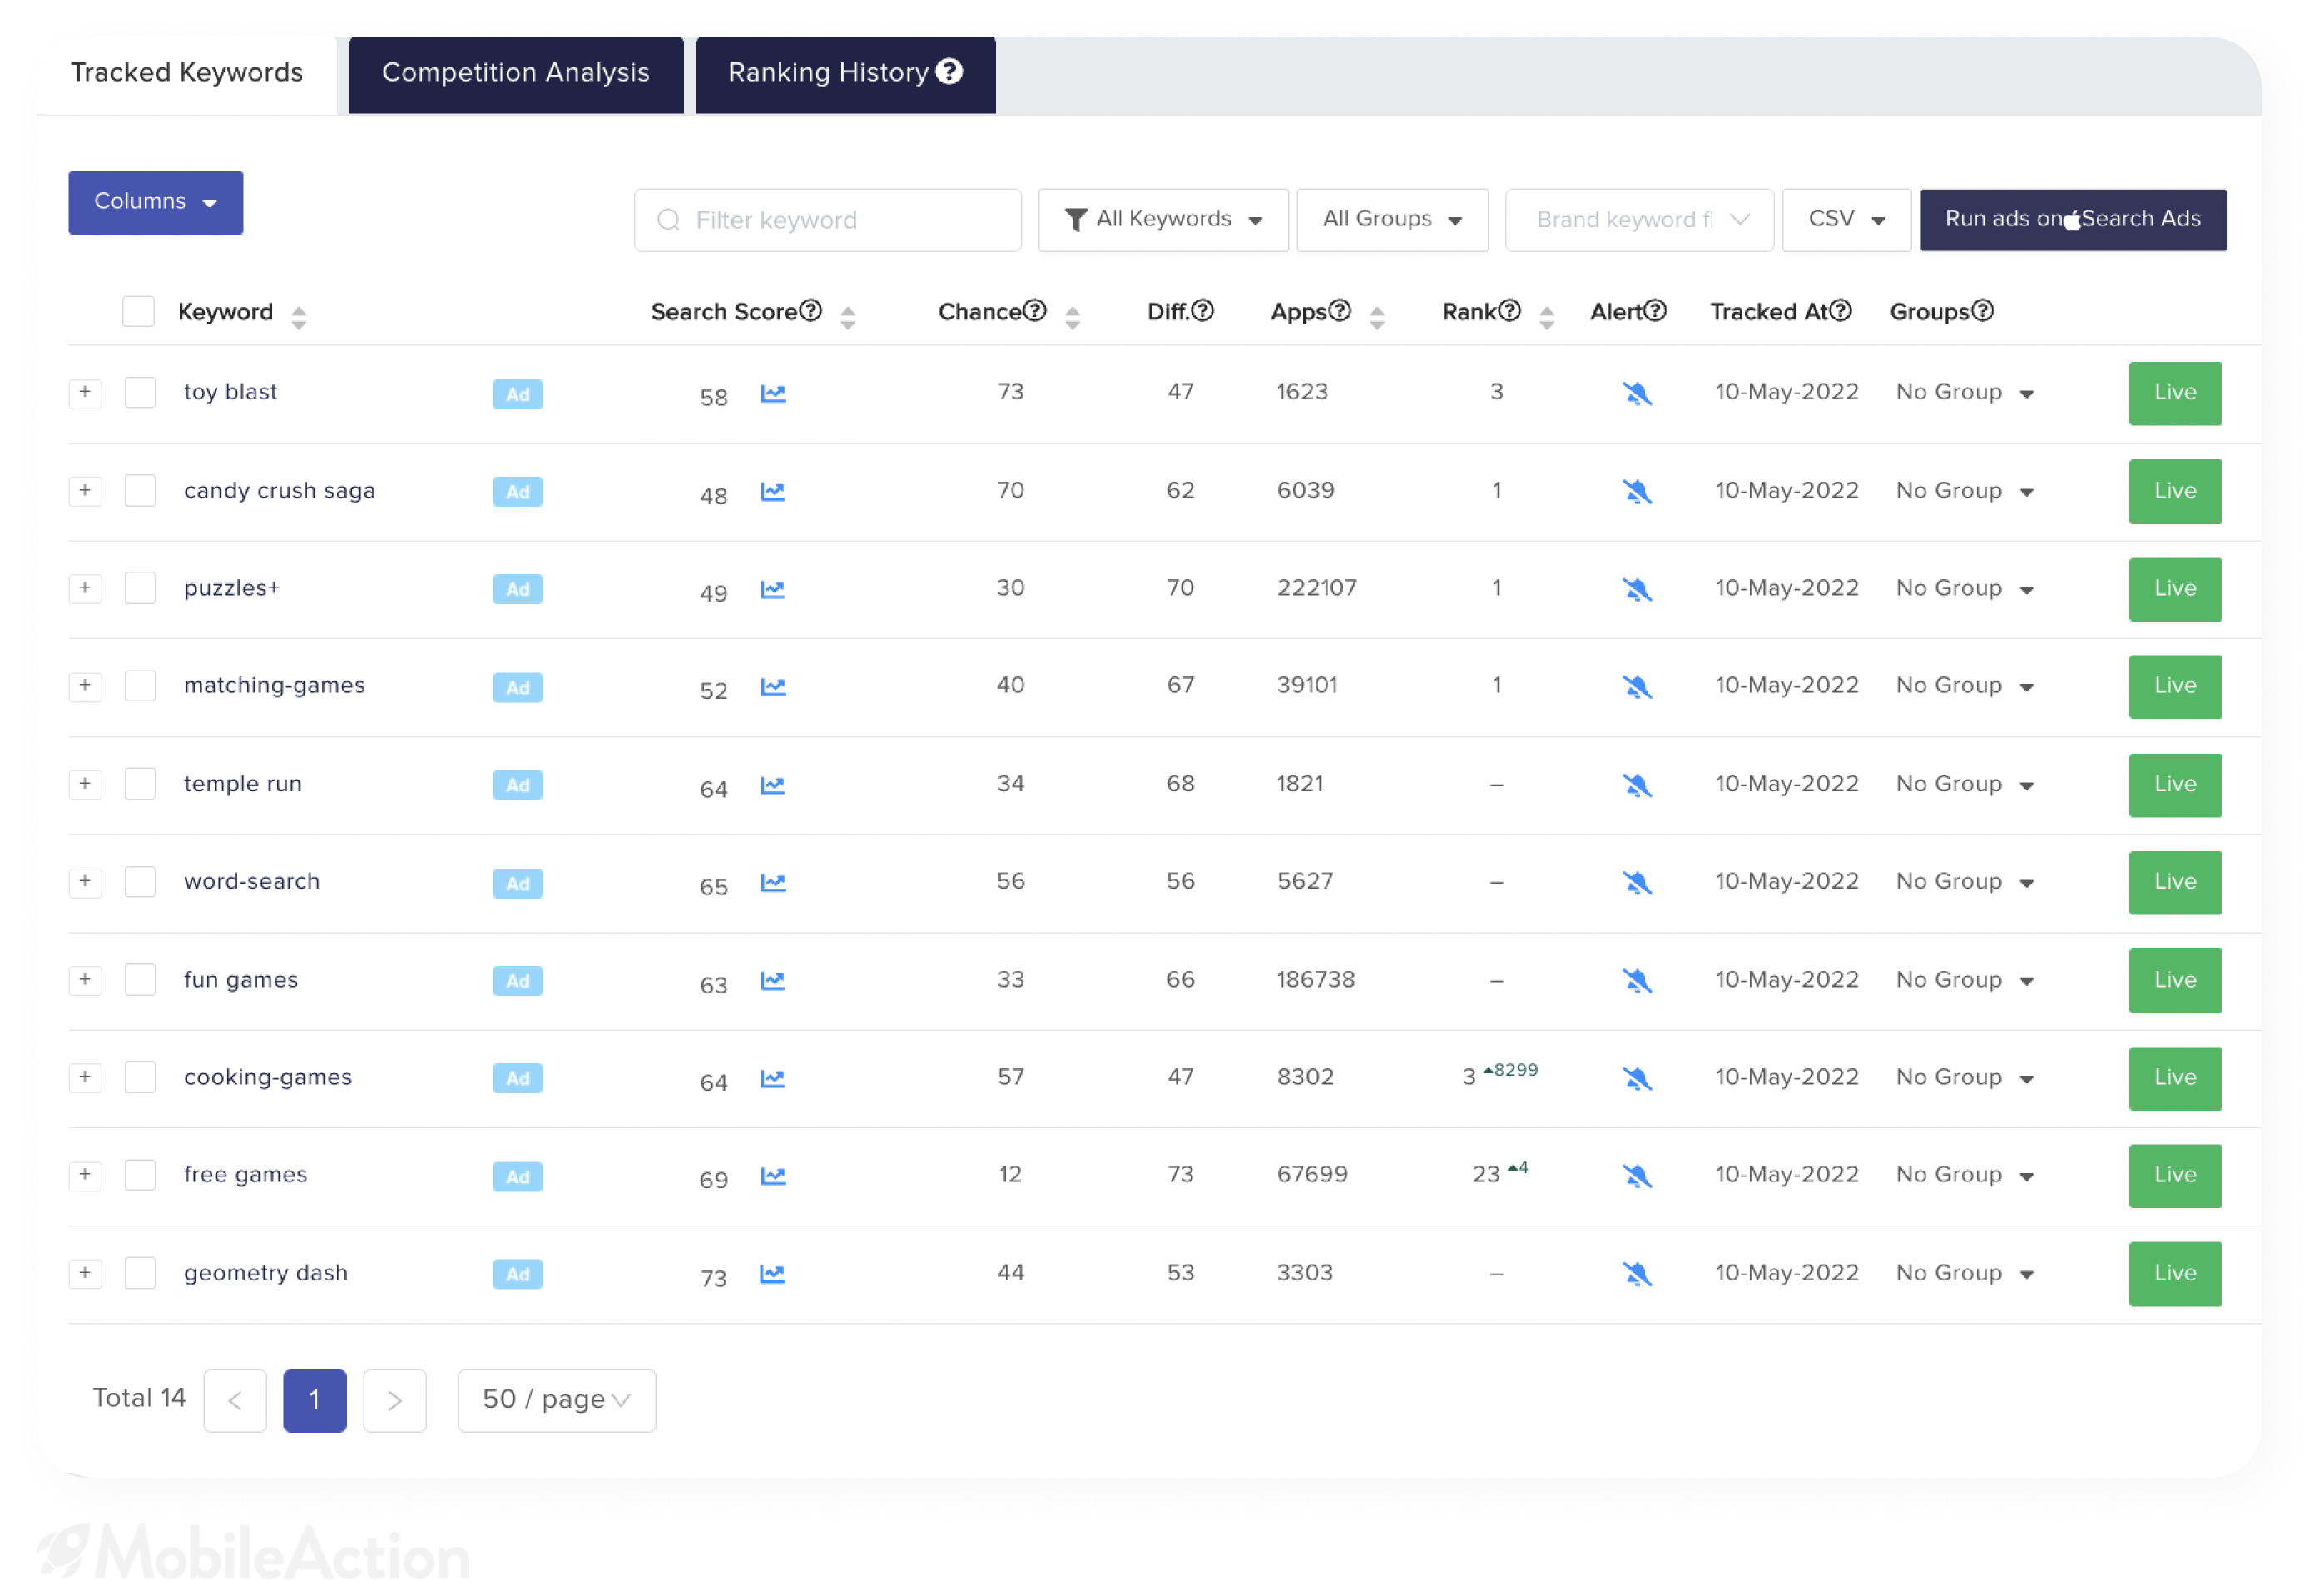Toggle alert bell for temple run

1637,785
